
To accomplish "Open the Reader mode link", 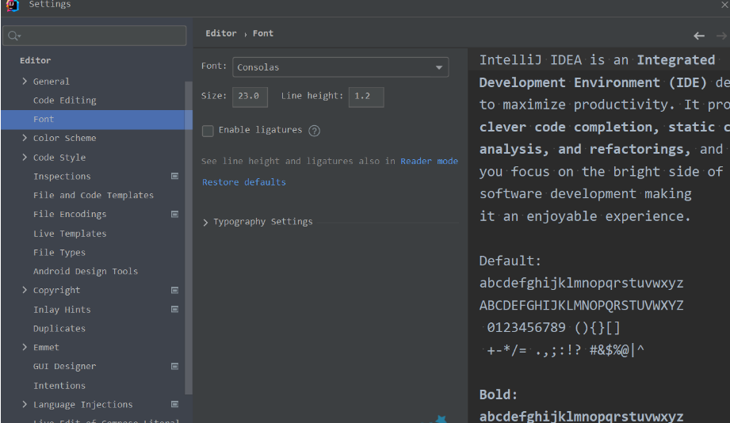I will coord(429,161).
